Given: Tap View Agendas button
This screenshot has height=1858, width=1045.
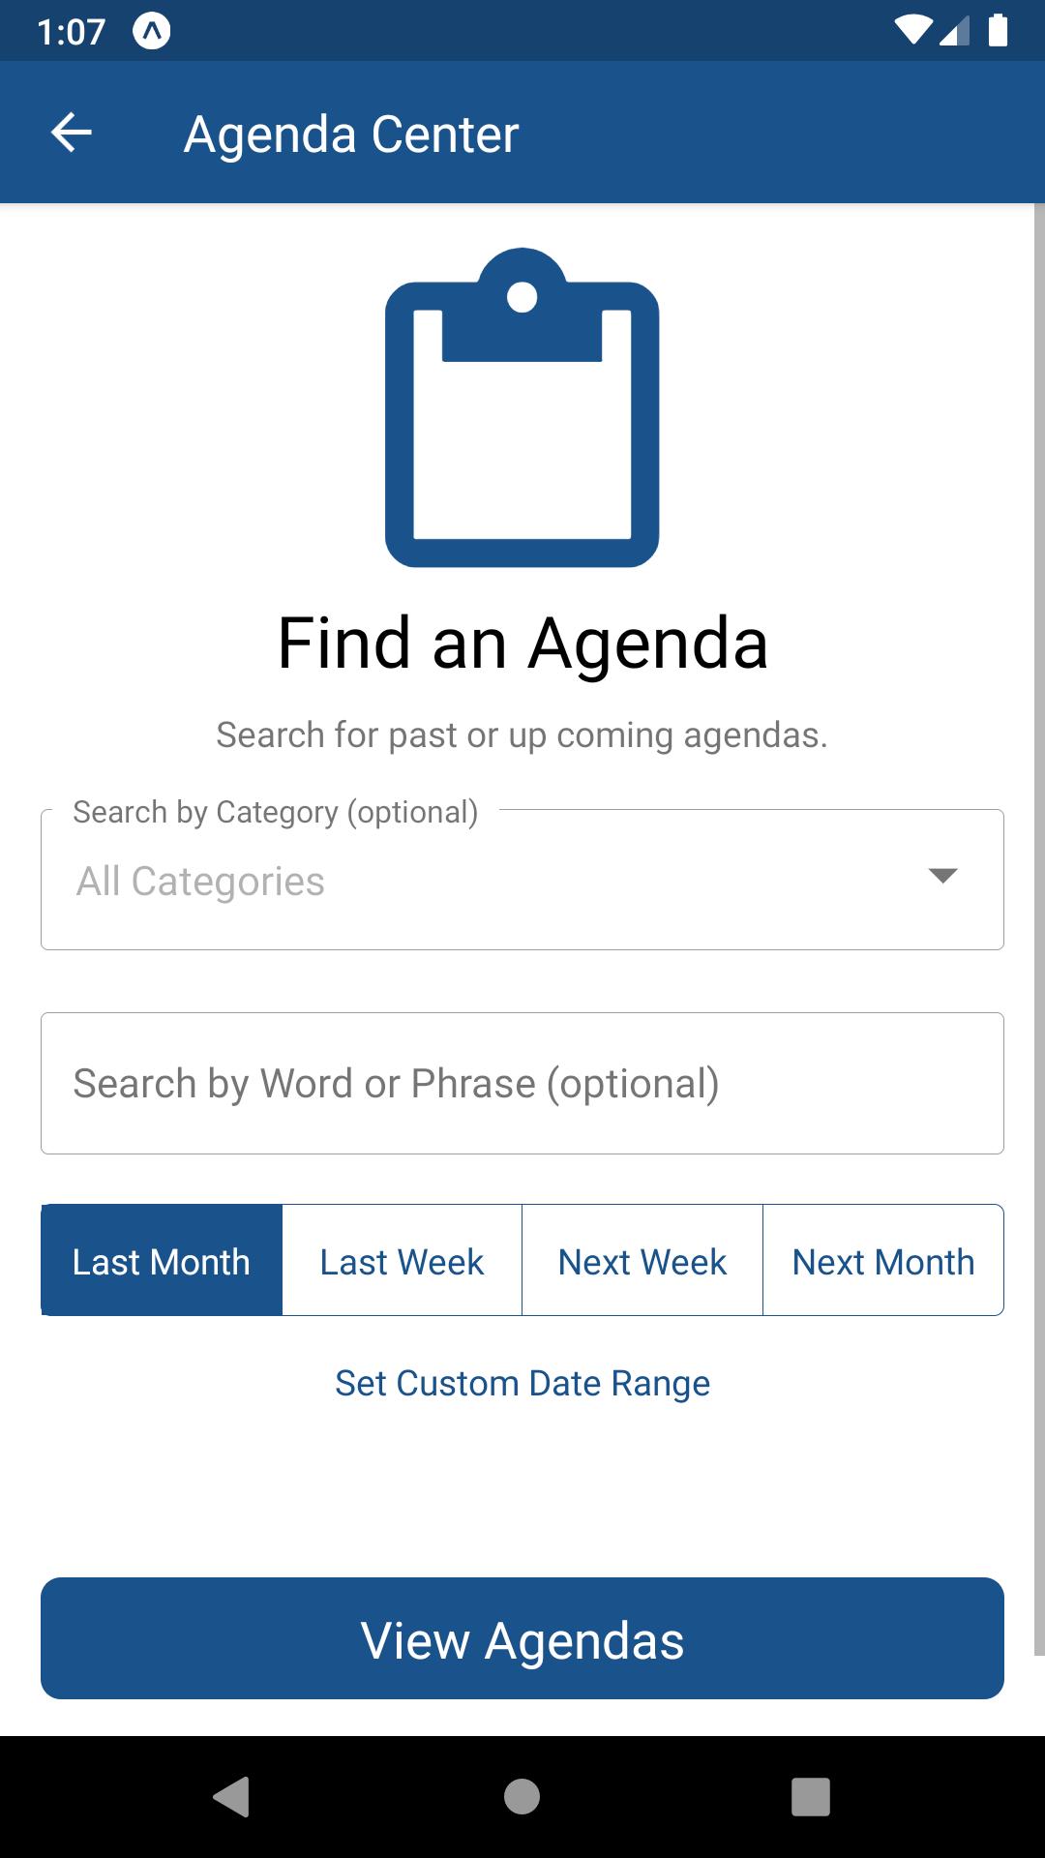Looking at the screenshot, I should [522, 1638].
